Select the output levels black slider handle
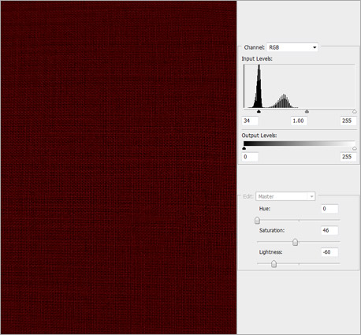The height and width of the screenshot is (335, 361). point(244,148)
